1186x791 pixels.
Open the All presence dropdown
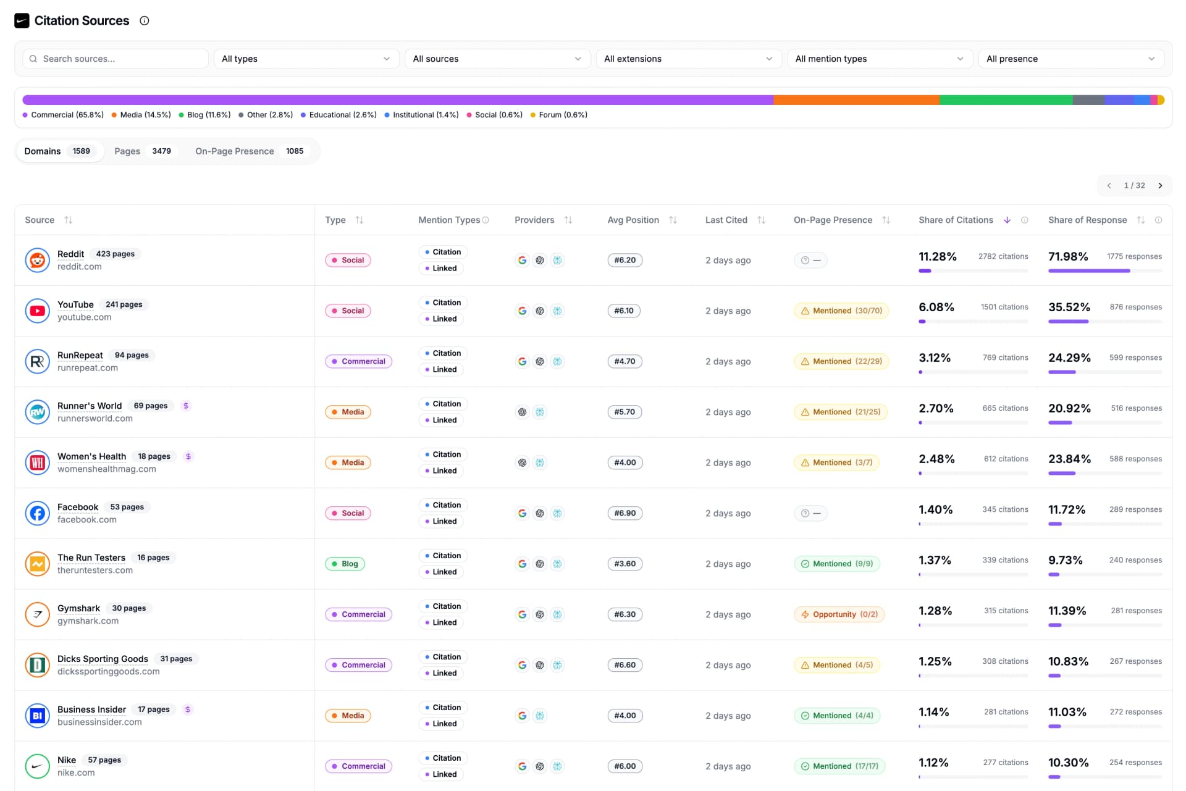1071,59
